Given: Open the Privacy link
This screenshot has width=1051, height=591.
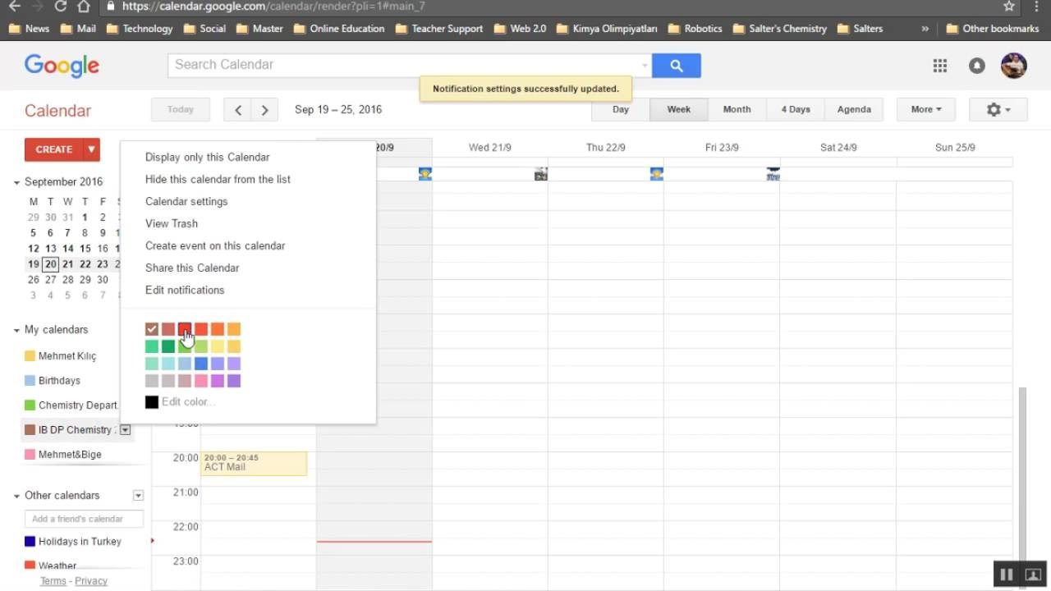Looking at the screenshot, I should tap(91, 580).
